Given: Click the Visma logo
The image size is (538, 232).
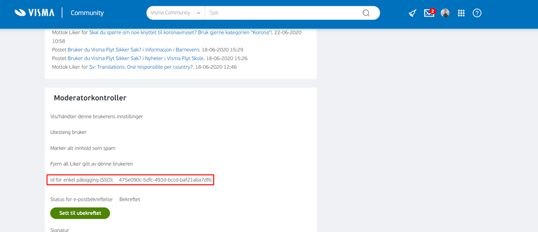Looking at the screenshot, I should coord(34,13).
